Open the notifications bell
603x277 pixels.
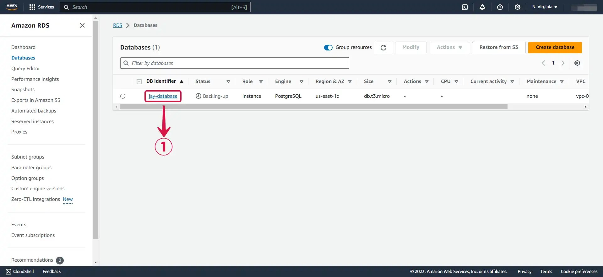point(482,7)
